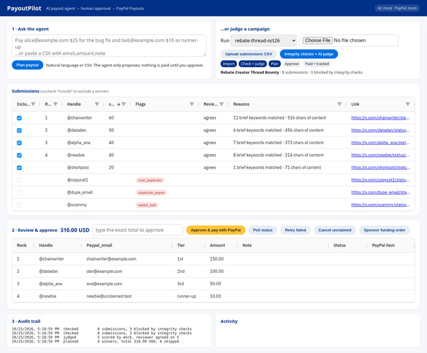Open @newbie submission link

tap(380, 155)
